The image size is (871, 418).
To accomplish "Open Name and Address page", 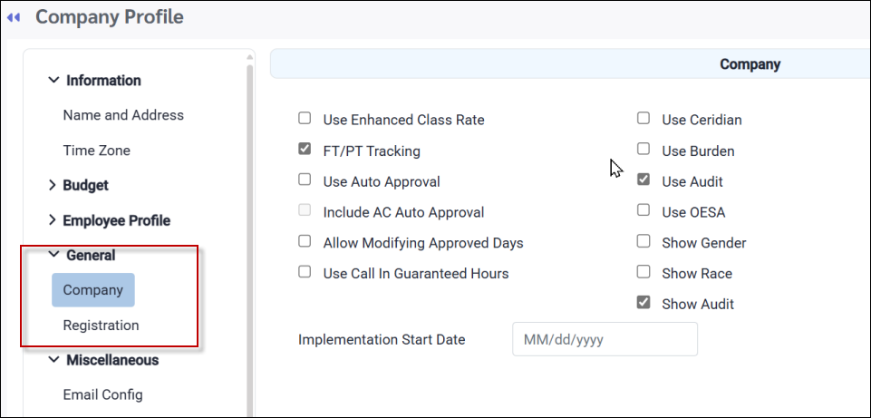I will tap(123, 115).
